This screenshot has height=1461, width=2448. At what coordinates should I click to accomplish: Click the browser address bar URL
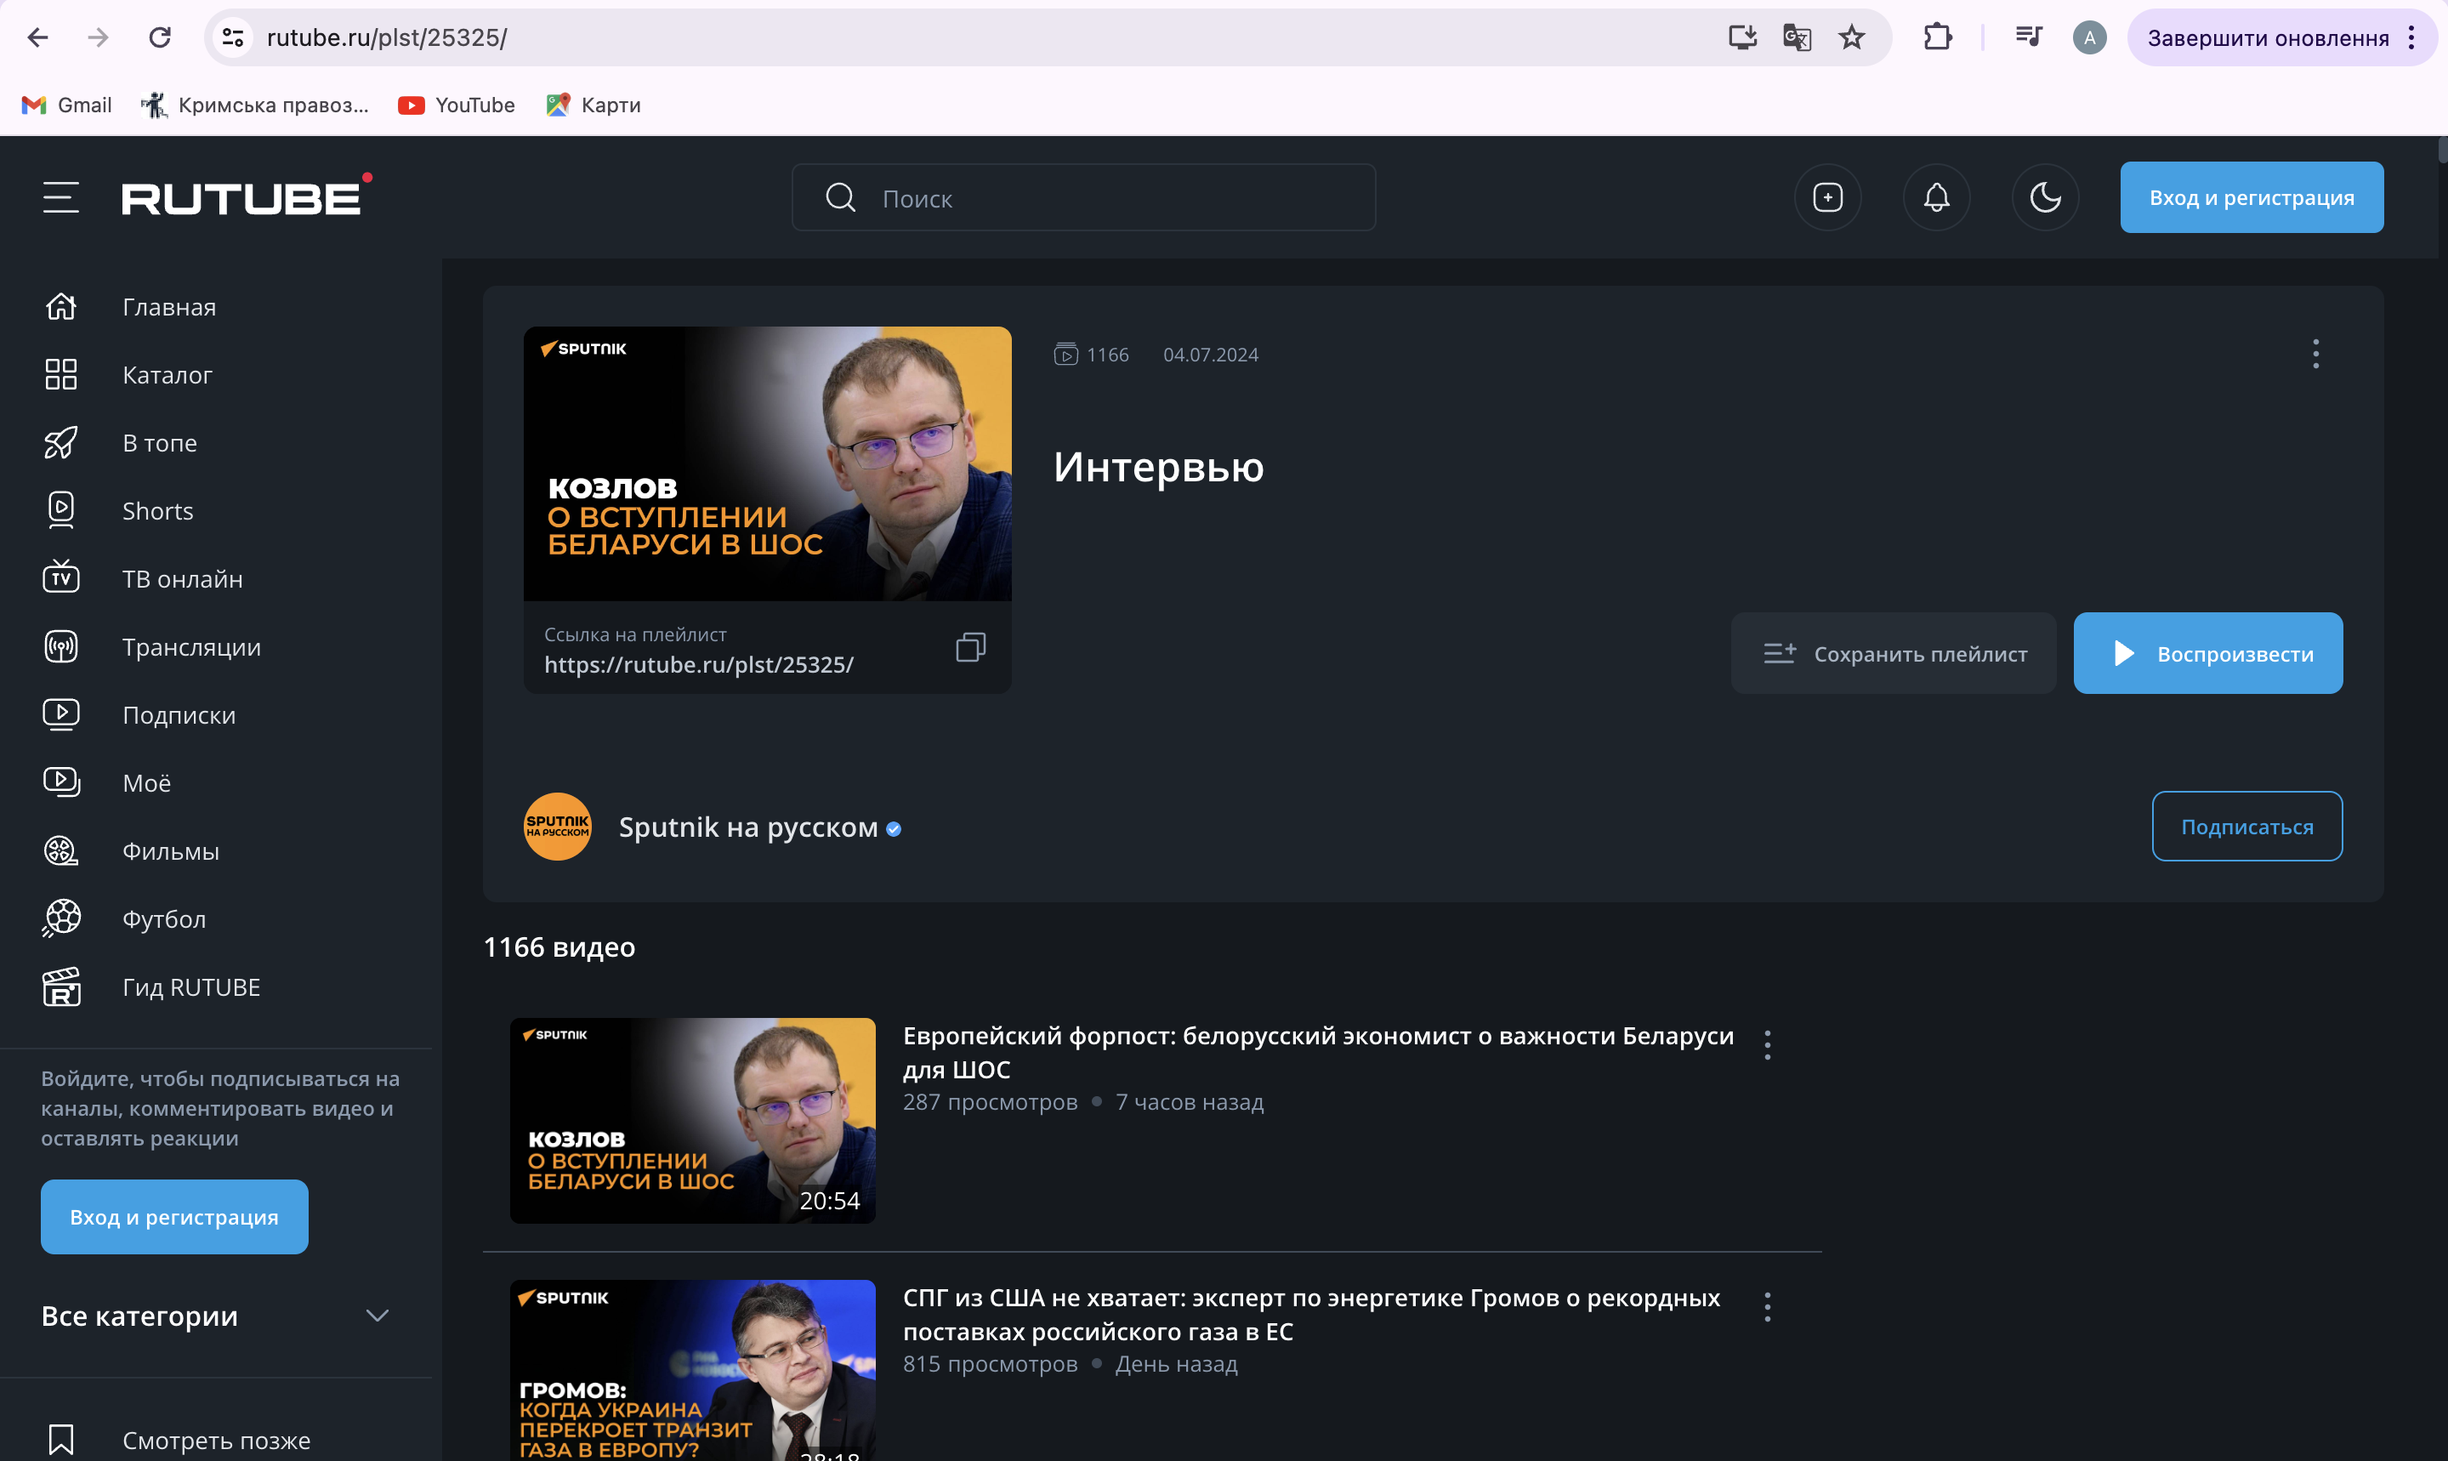387,37
